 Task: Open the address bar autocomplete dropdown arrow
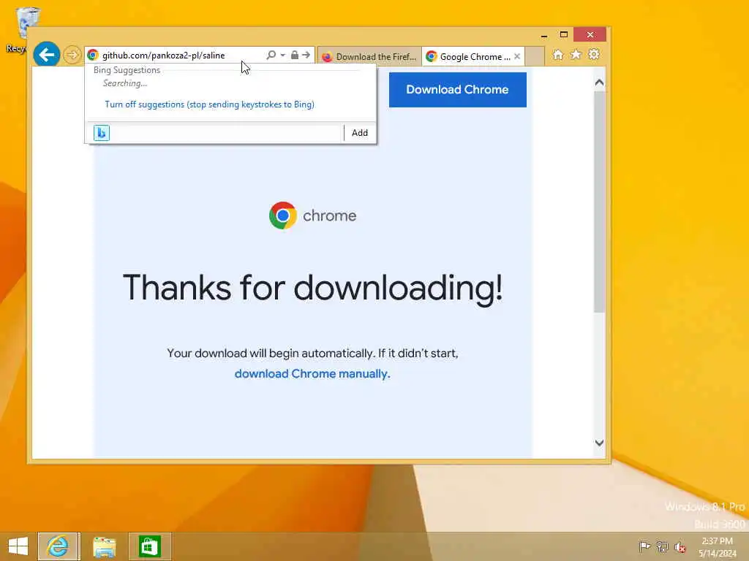click(x=283, y=55)
